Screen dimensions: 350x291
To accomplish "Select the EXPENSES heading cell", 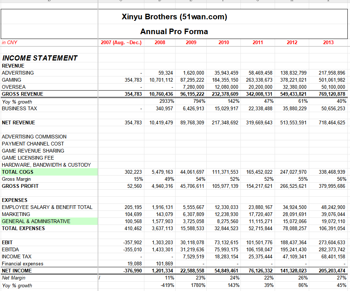I will [14, 200].
